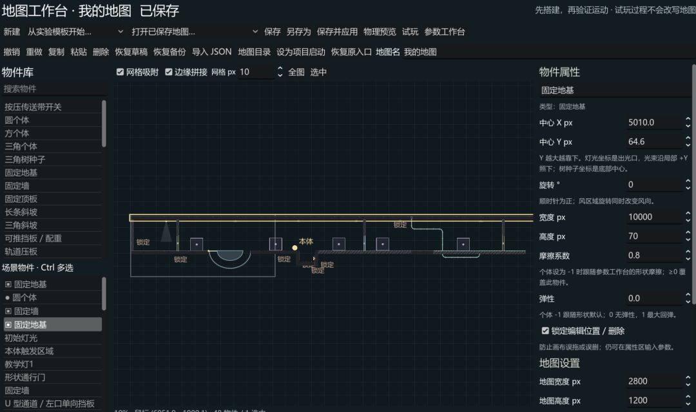Click 选中 to focus on selection
This screenshot has width=696, height=412.
coord(318,72)
